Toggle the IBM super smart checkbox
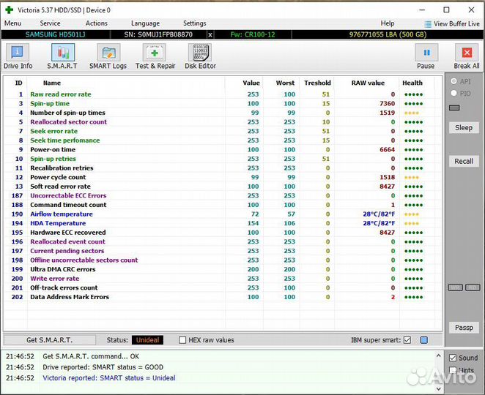The image size is (485, 395). [407, 340]
